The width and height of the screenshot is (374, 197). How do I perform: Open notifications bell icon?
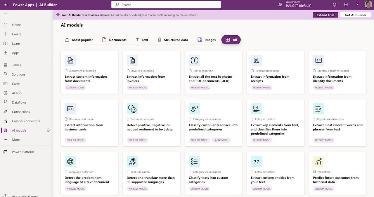tap(335, 5)
